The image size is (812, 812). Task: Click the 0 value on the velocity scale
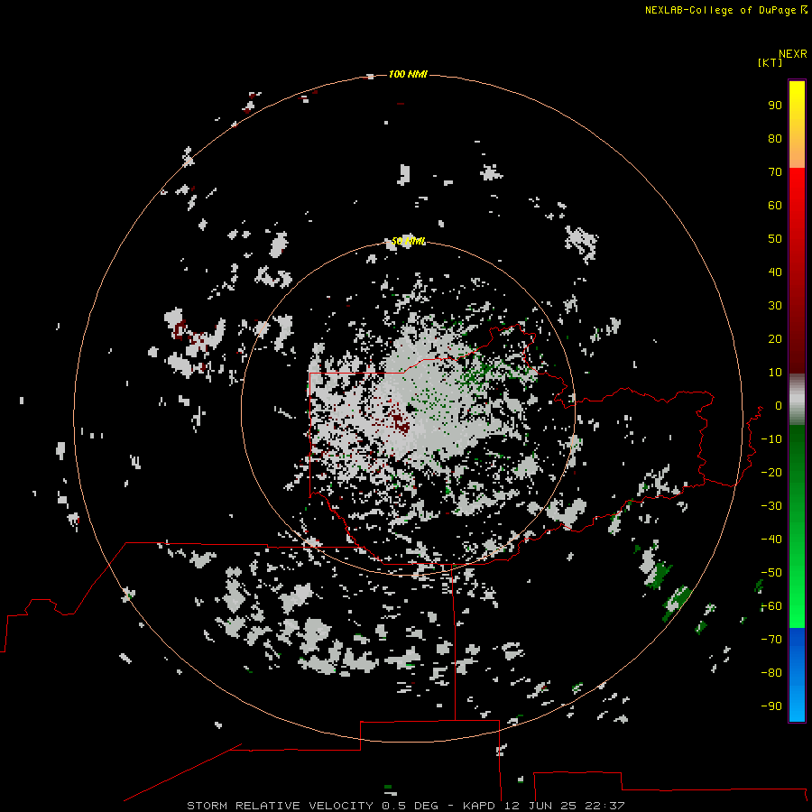(x=778, y=406)
